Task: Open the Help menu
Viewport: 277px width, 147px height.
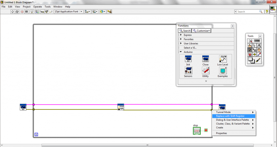Action: [68, 7]
